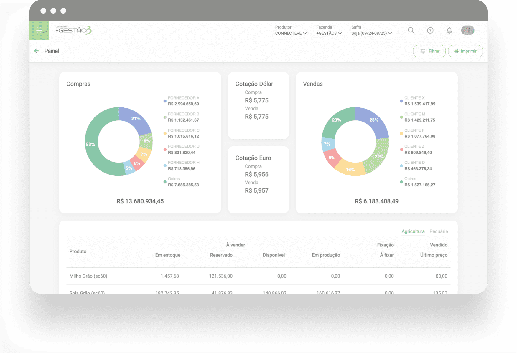The image size is (517, 353).
Task: Click the Filtrar button
Action: pyautogui.click(x=429, y=51)
